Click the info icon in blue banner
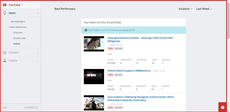This screenshot has width=230, height=112. [x=86, y=30]
